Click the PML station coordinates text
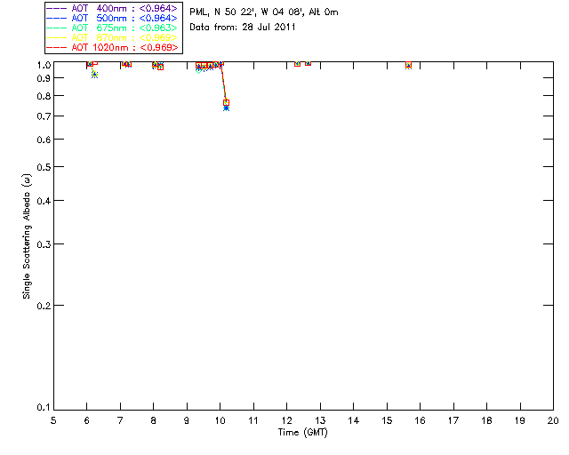The height and width of the screenshot is (455, 569). coord(264,12)
